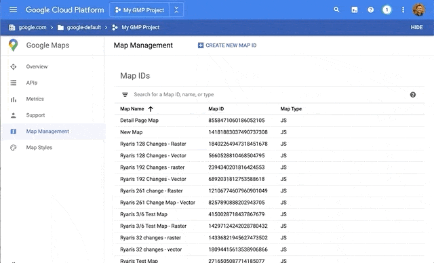Click the APIs list icon
This screenshot has width=434, height=263.
(x=14, y=83)
